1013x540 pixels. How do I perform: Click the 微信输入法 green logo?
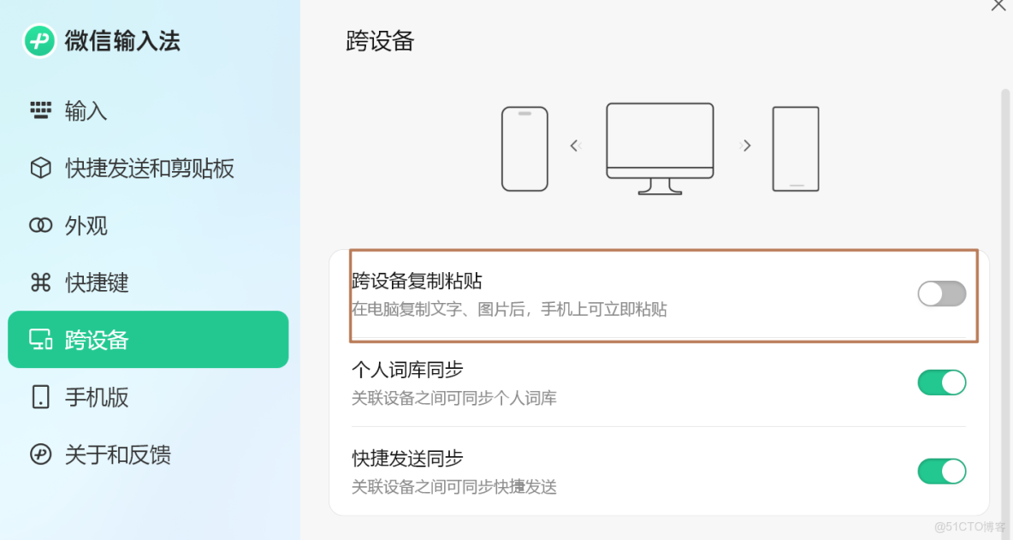pos(38,40)
